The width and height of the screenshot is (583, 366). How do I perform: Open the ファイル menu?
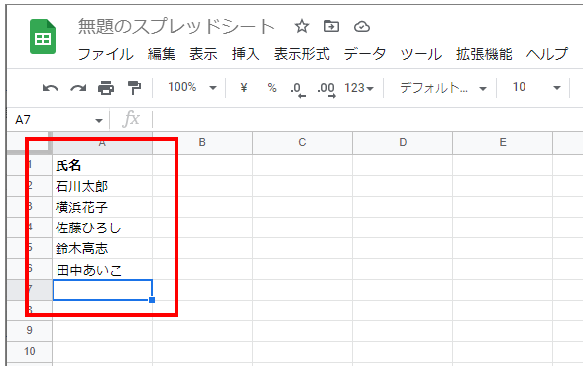(x=105, y=54)
